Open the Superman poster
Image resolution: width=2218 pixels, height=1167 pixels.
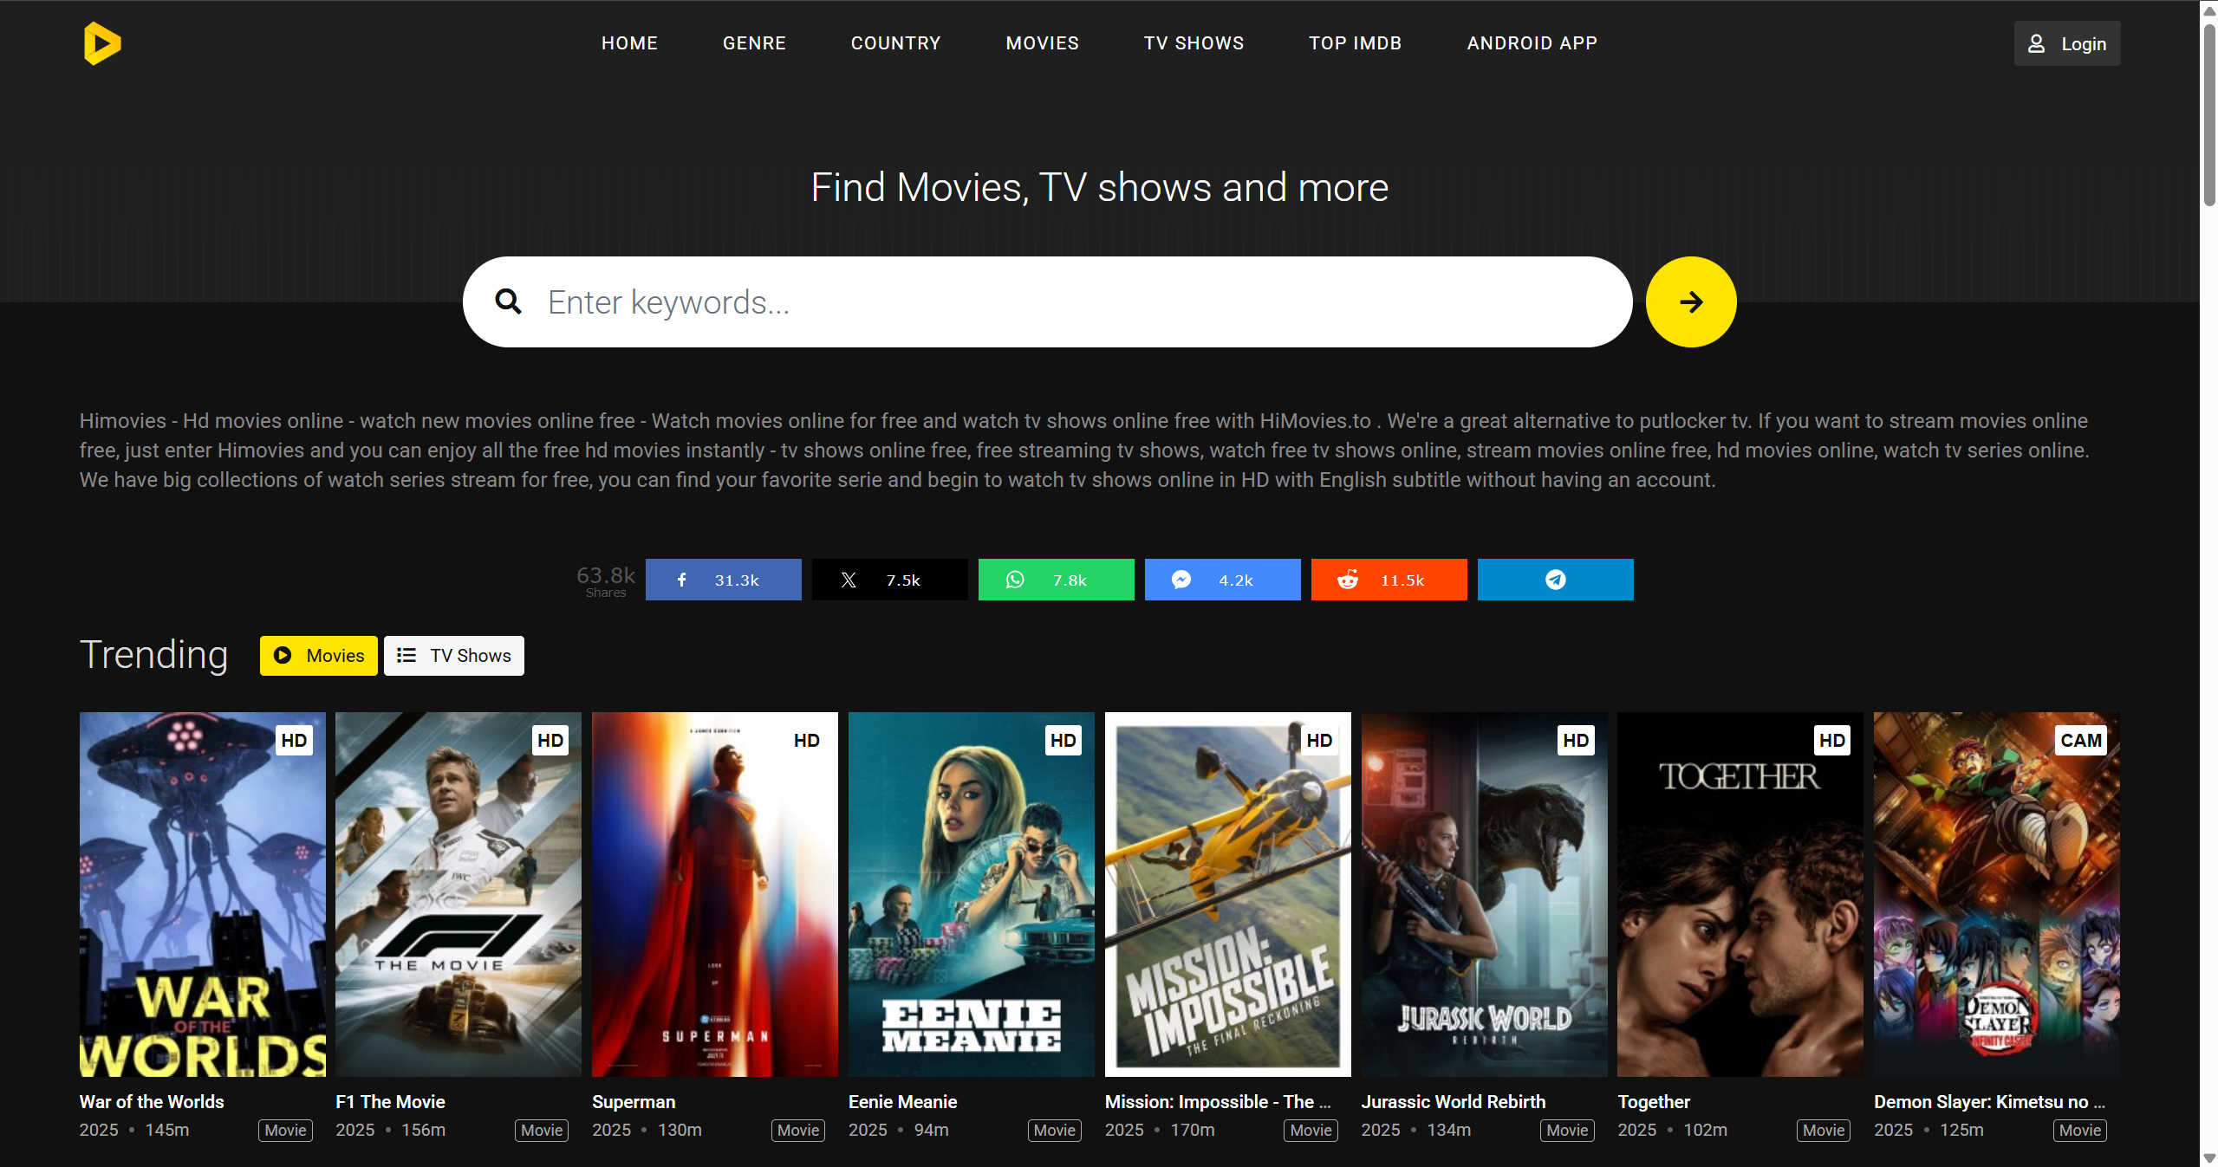coord(715,894)
